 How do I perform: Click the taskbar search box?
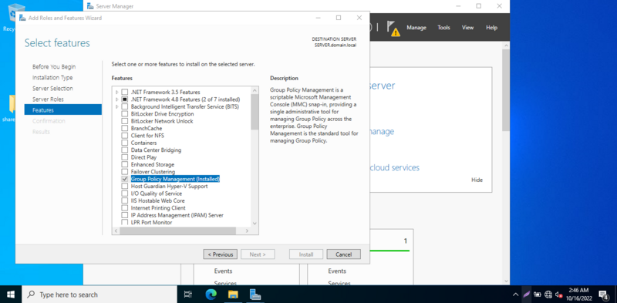pyautogui.click(x=99, y=295)
